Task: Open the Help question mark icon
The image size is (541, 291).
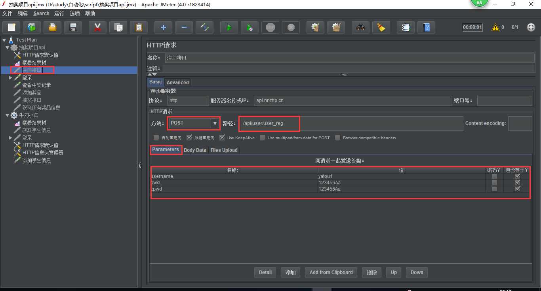Action: coord(426,27)
